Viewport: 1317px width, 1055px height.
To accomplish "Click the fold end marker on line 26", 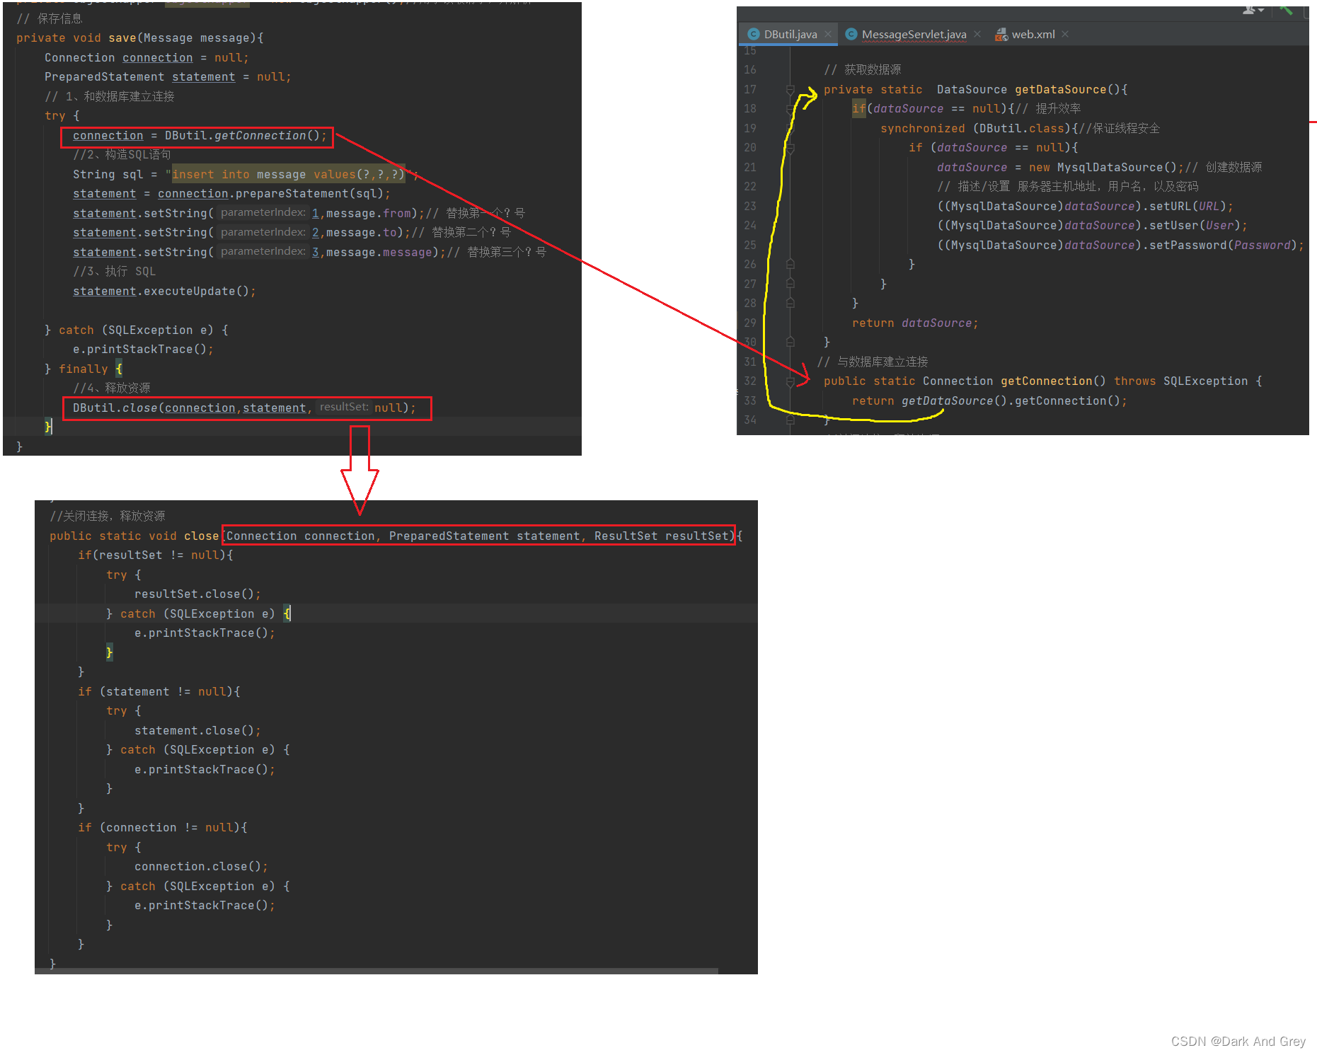I will point(790,264).
